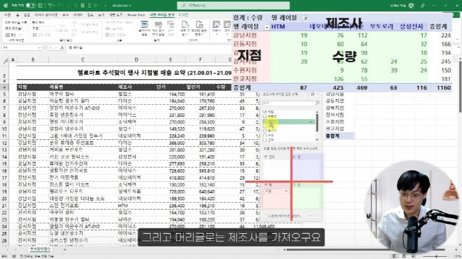Click the Insert Function fx icon
Viewport: 462px width, 259px height.
(x=62, y=47)
